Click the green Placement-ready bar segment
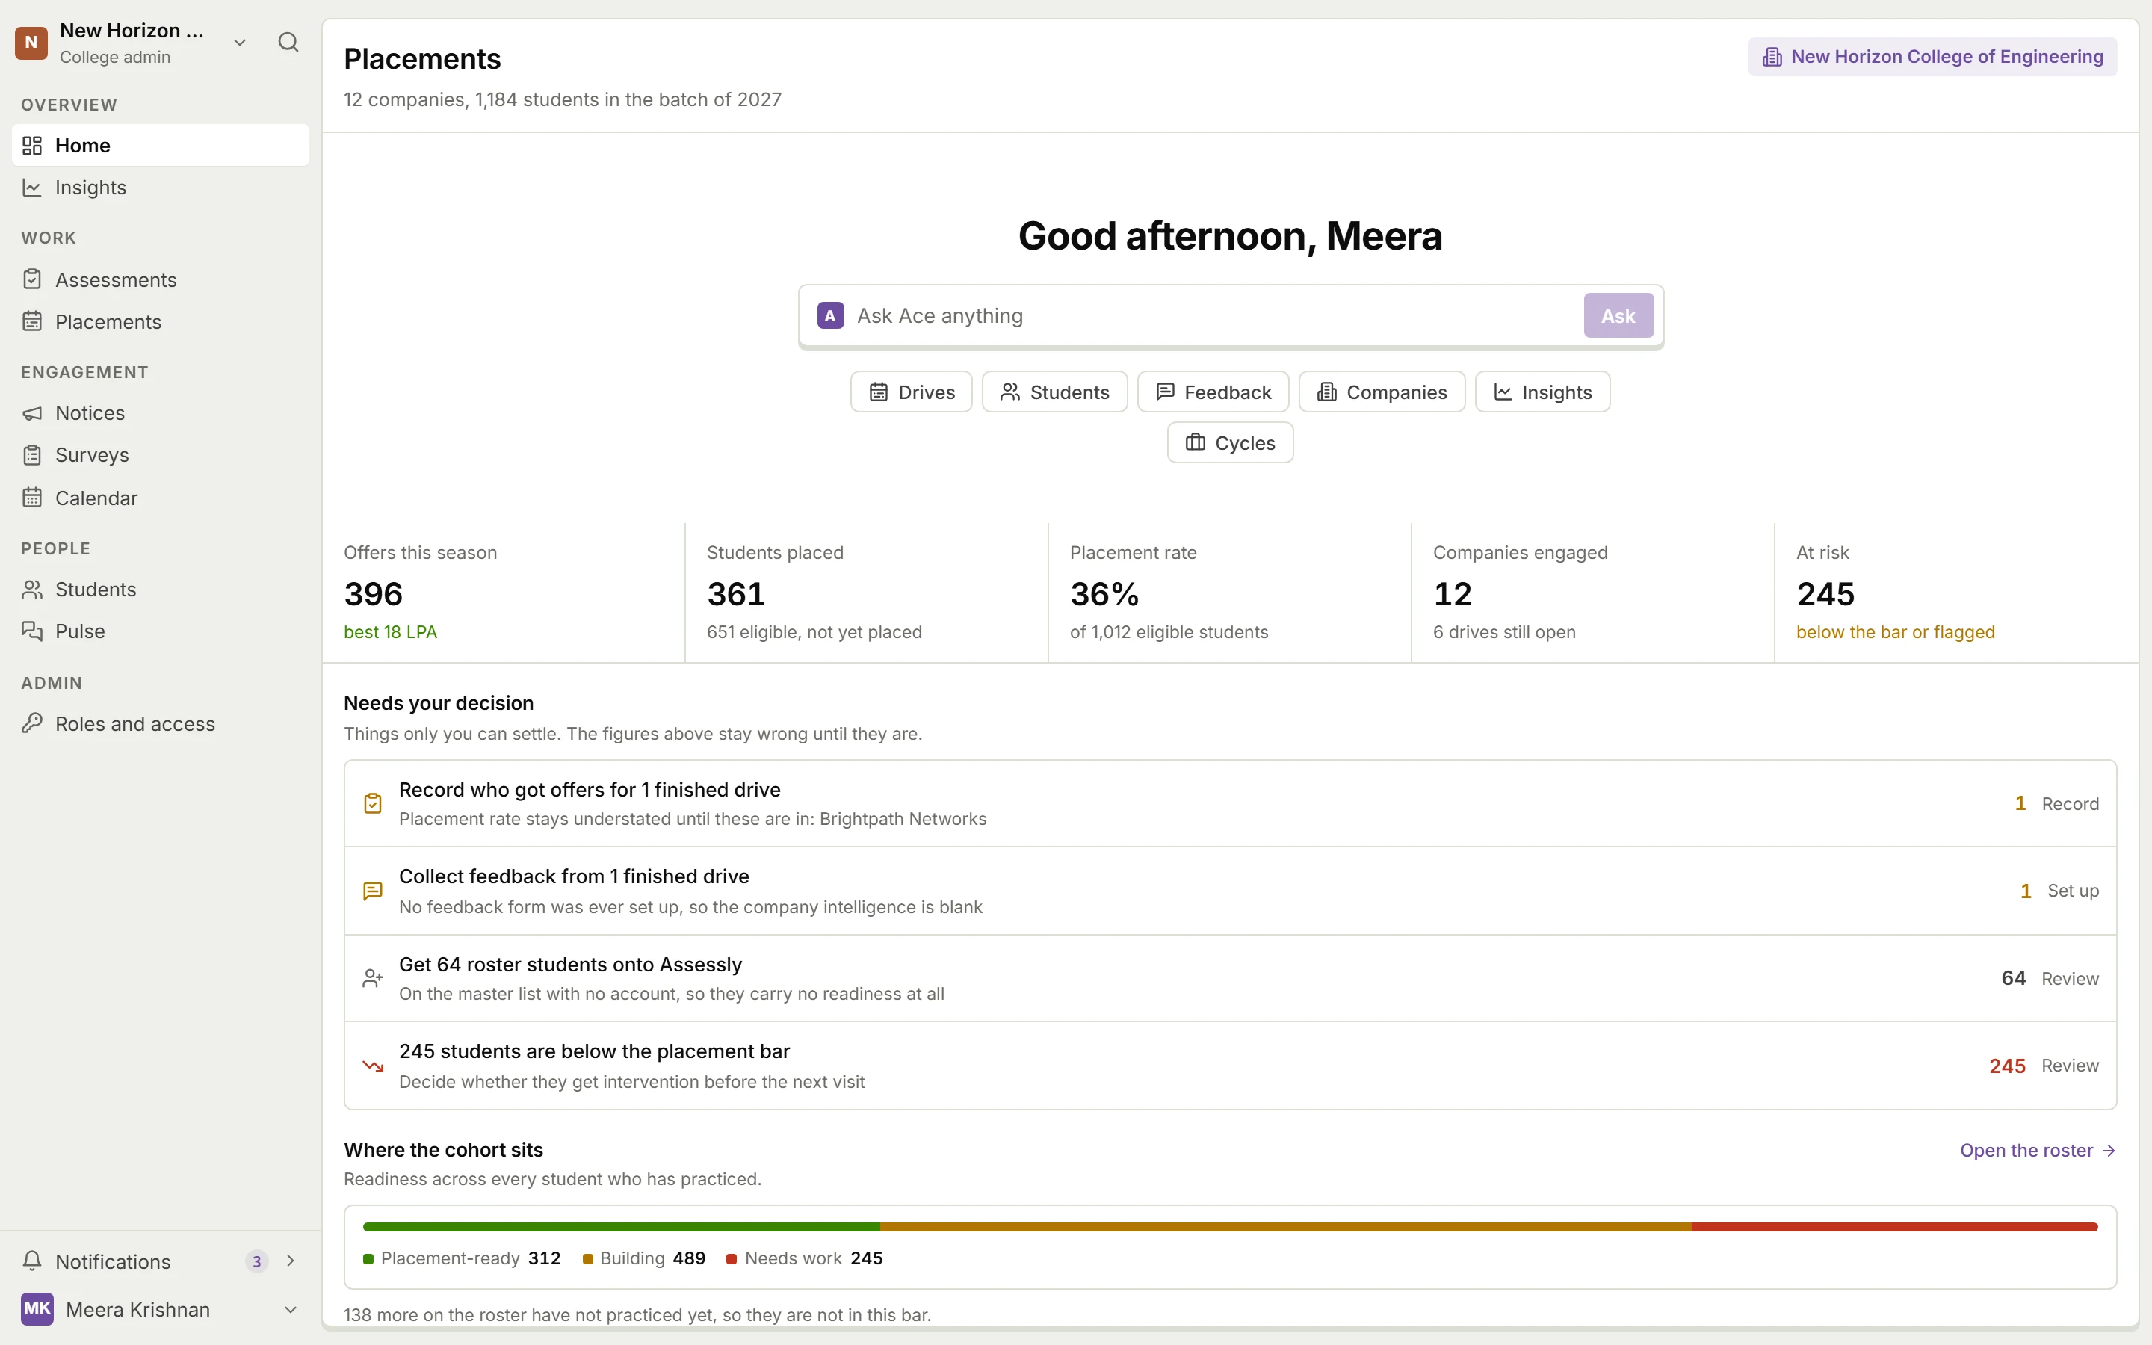The width and height of the screenshot is (2152, 1345). (621, 1227)
